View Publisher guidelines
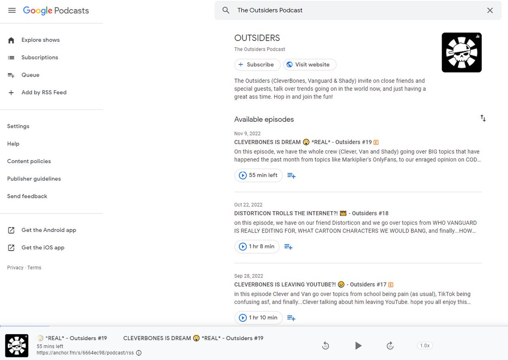This screenshot has height=360, width=508. pyautogui.click(x=34, y=179)
